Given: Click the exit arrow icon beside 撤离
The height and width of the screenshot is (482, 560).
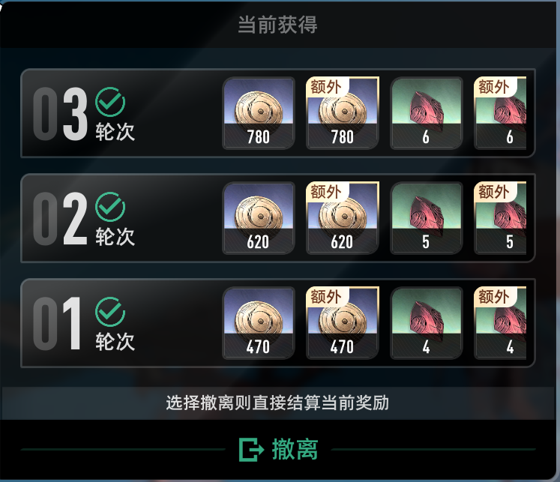Looking at the screenshot, I should [x=251, y=450].
